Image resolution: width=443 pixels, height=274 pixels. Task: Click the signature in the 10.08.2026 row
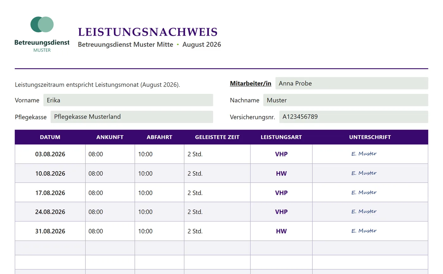pyautogui.click(x=364, y=173)
